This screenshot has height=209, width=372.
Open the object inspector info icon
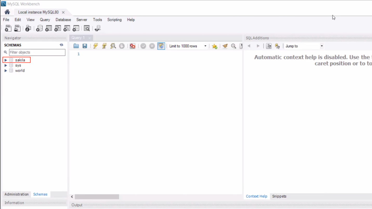click(28, 28)
